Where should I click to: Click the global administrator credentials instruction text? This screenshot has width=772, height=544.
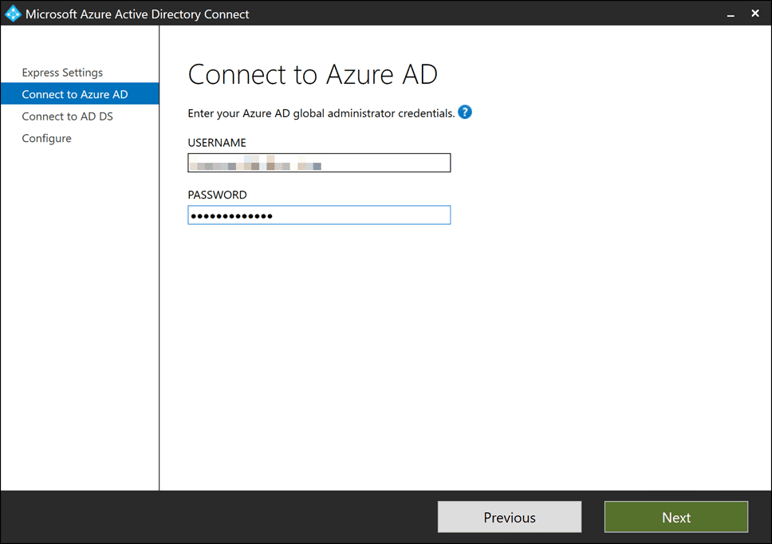pyautogui.click(x=321, y=113)
